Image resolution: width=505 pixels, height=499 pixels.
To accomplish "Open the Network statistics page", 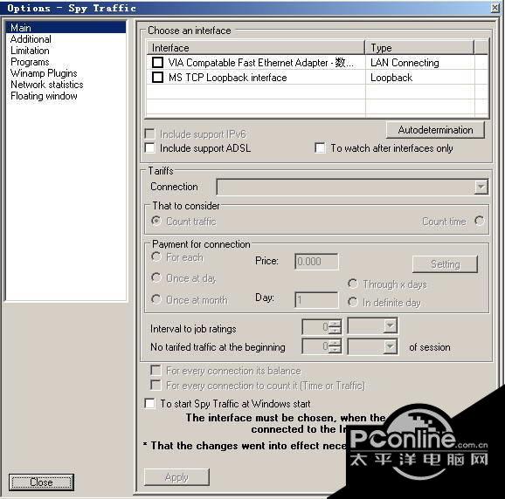I will 47,85.
